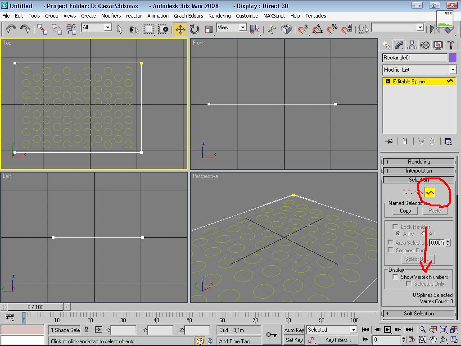The width and height of the screenshot is (461, 346).
Task: Open the Select by Name list
Action: click(x=134, y=29)
